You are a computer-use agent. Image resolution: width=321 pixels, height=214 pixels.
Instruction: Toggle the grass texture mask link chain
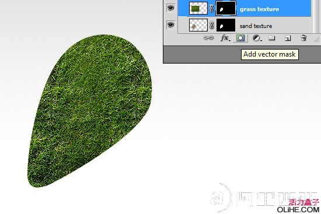pos(212,8)
